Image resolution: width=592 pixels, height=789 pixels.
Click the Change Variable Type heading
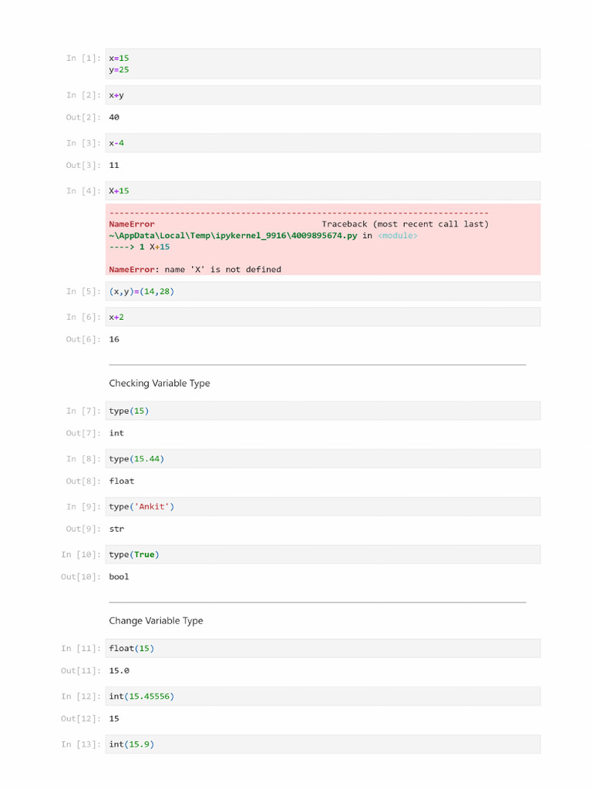pos(156,620)
